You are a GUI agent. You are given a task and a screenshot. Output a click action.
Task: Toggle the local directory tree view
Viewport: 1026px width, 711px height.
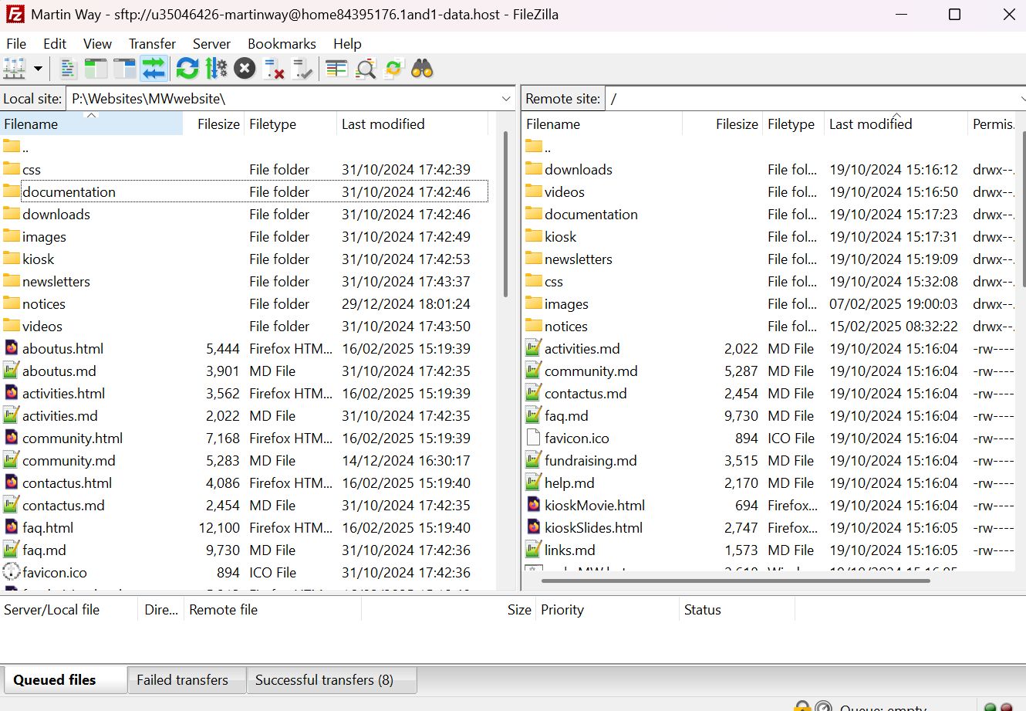click(x=96, y=69)
